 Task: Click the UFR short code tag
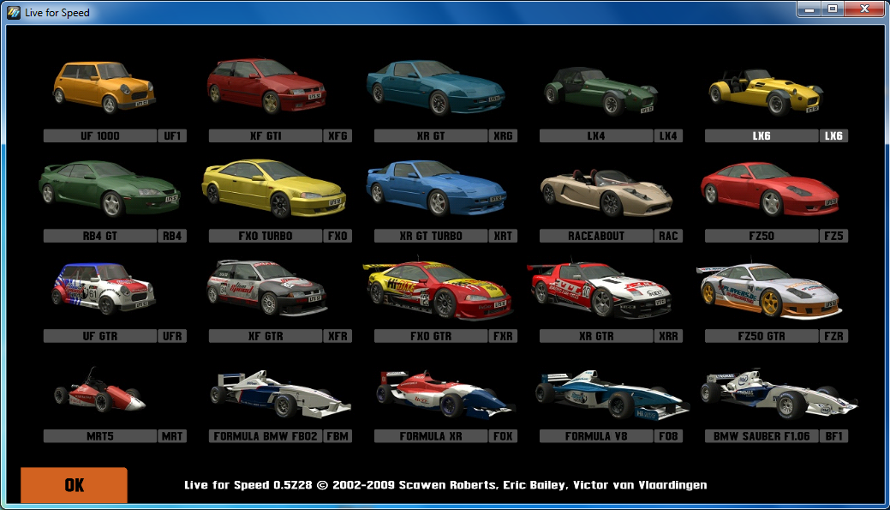(x=172, y=336)
